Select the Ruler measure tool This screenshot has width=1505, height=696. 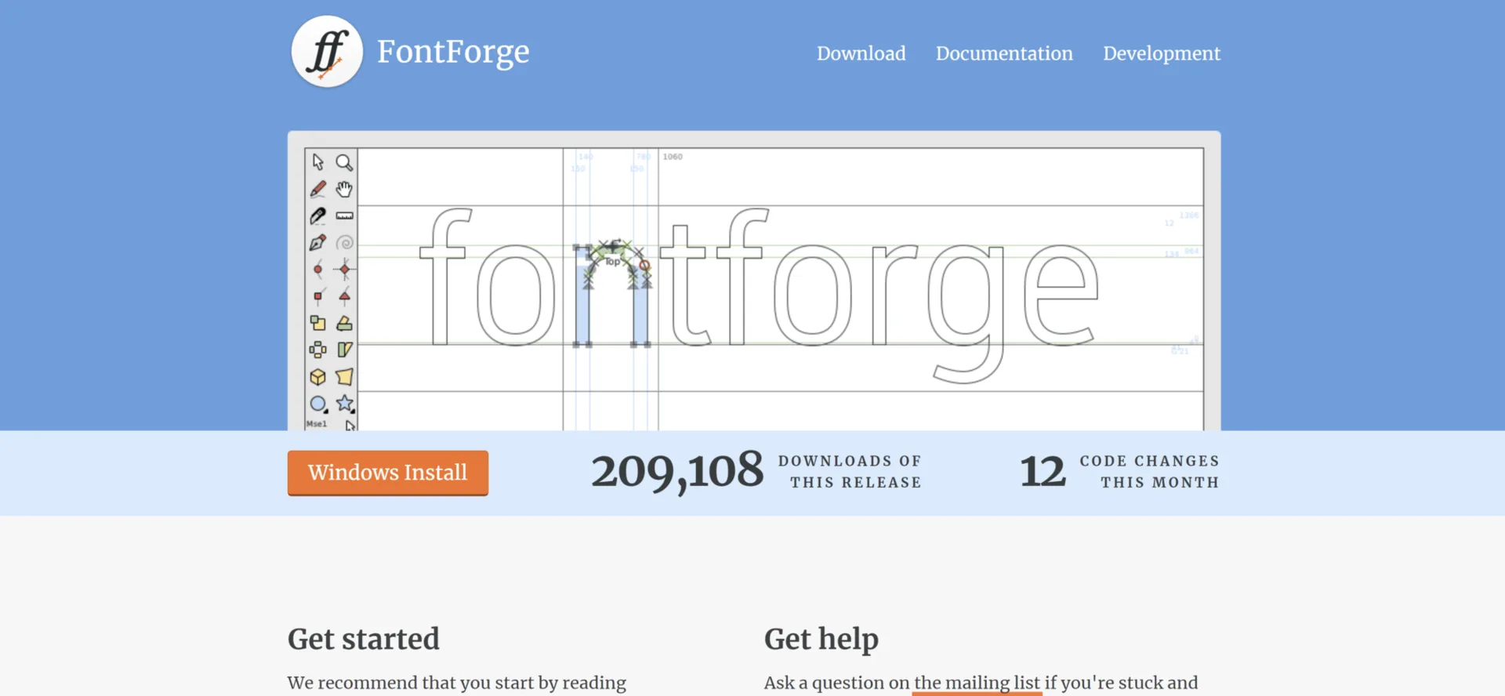(x=344, y=216)
